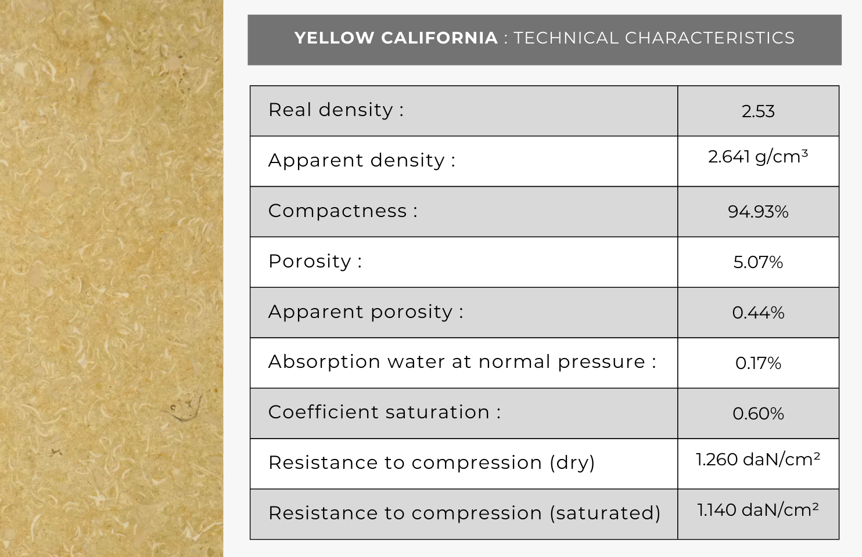Click the Coefficient saturation label
Viewport: 862px width, 557px height.
385,413
